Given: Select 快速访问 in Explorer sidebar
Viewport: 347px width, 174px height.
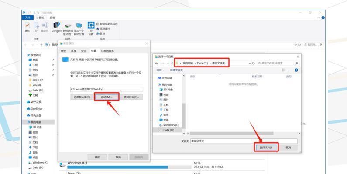Looking at the screenshot, I should tap(34, 55).
